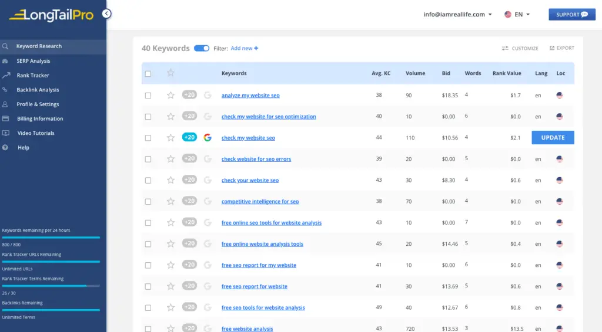Screen dimensions: 602x332
Task: Tick the select-all checkbox in table header
Action: tap(148, 73)
